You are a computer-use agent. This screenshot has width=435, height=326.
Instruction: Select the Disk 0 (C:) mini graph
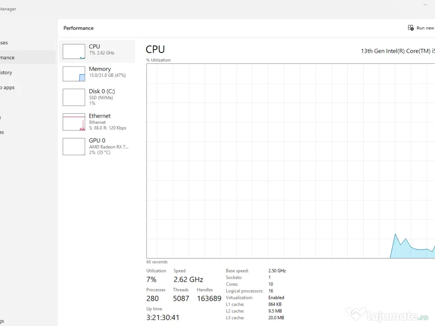tap(74, 97)
